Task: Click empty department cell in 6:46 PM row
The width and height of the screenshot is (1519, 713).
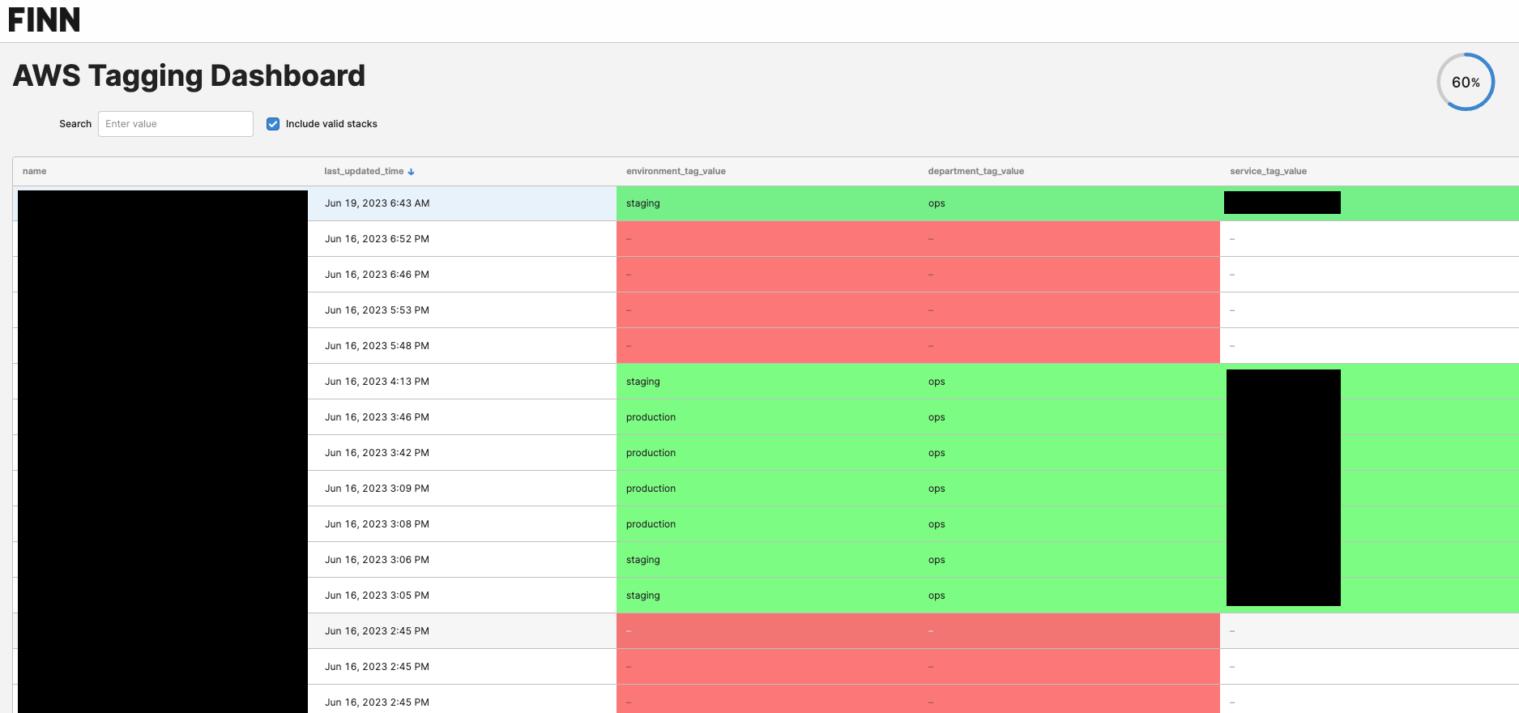Action: click(x=1069, y=275)
